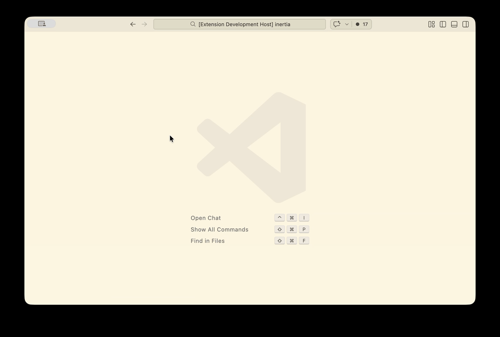This screenshot has width=500, height=337.
Task: Click the "P" key for Show All Commands
Action: point(304,229)
